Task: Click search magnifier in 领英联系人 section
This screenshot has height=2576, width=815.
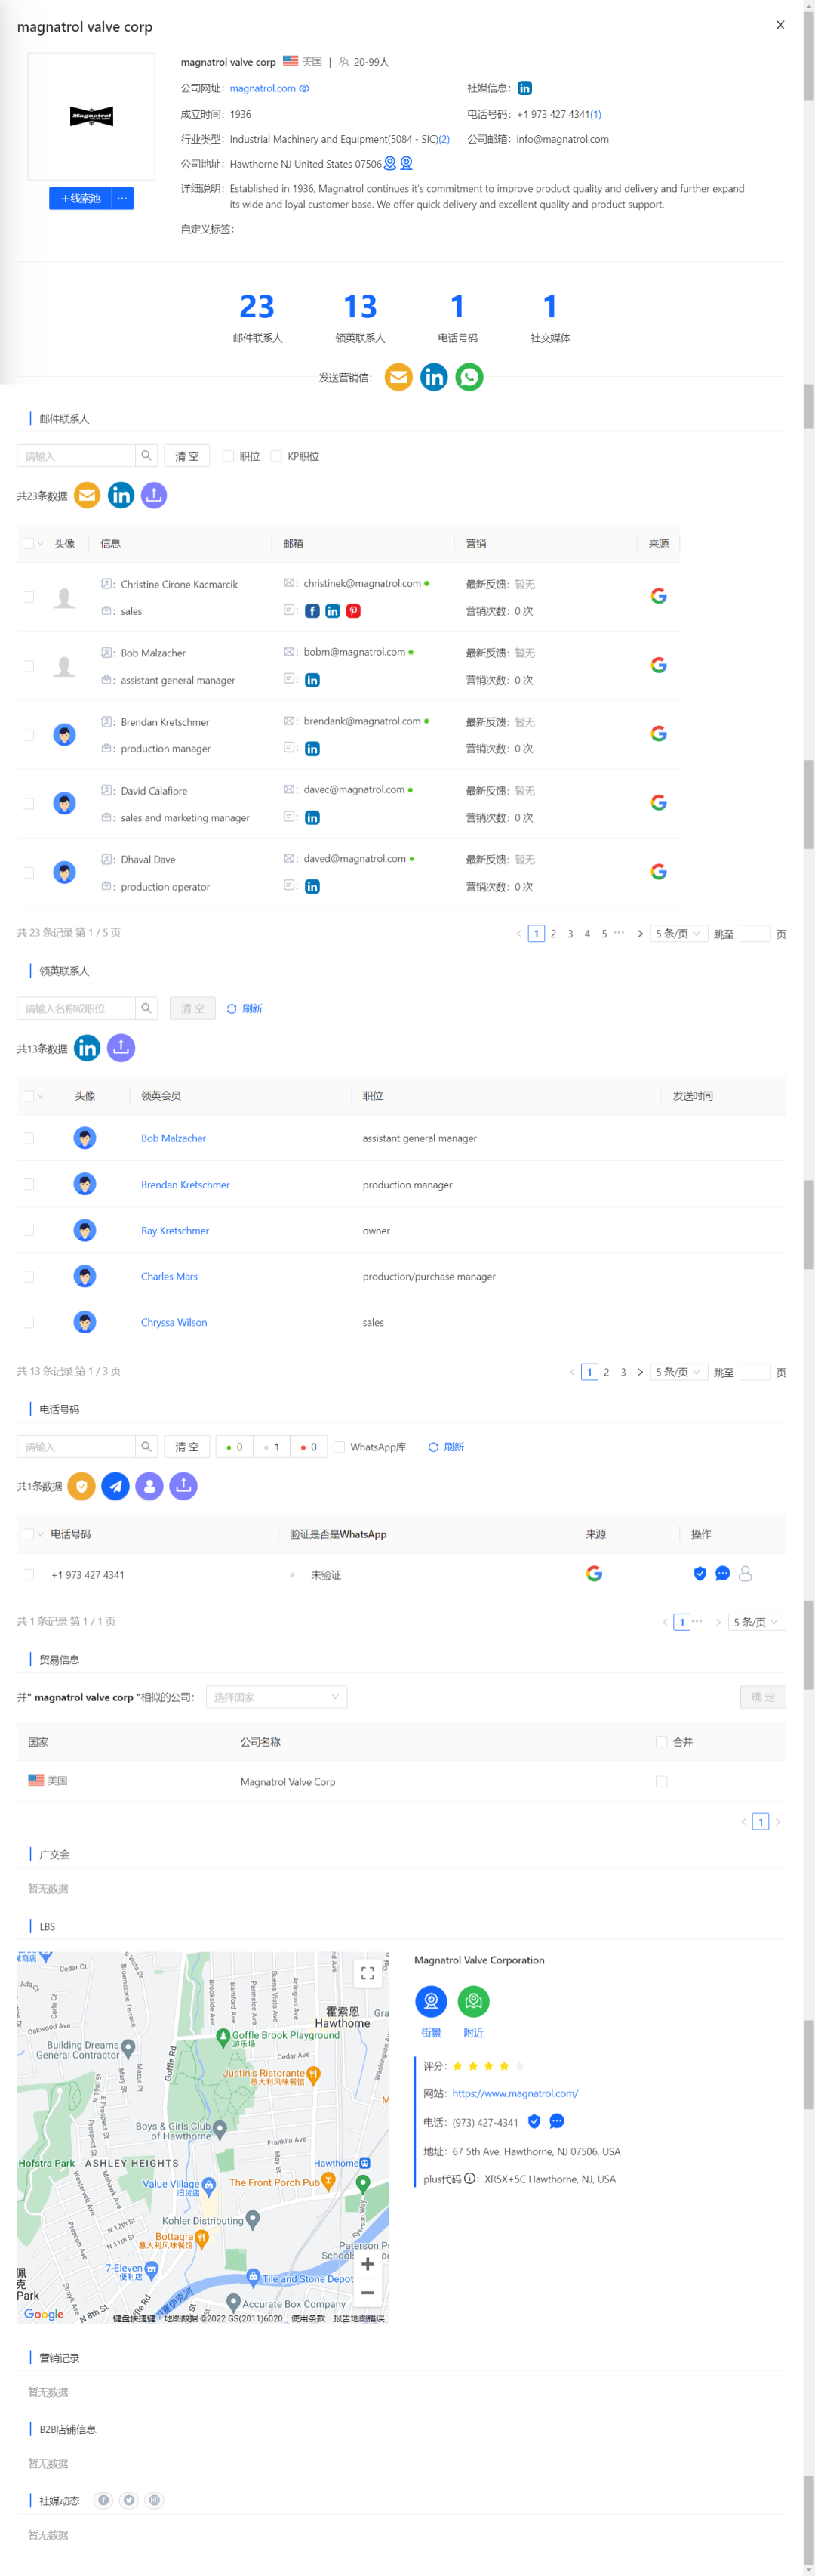Action: (146, 1008)
